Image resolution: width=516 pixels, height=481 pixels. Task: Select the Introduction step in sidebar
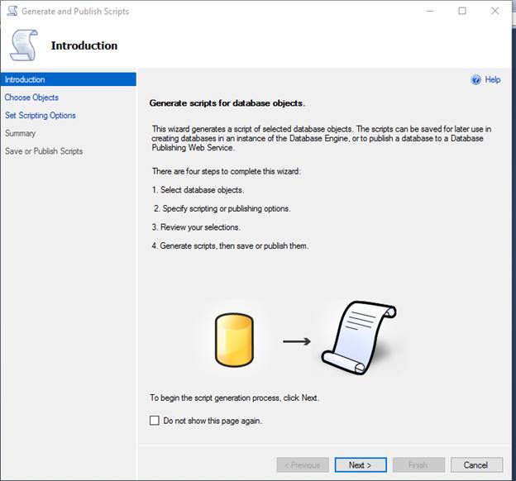click(x=68, y=79)
